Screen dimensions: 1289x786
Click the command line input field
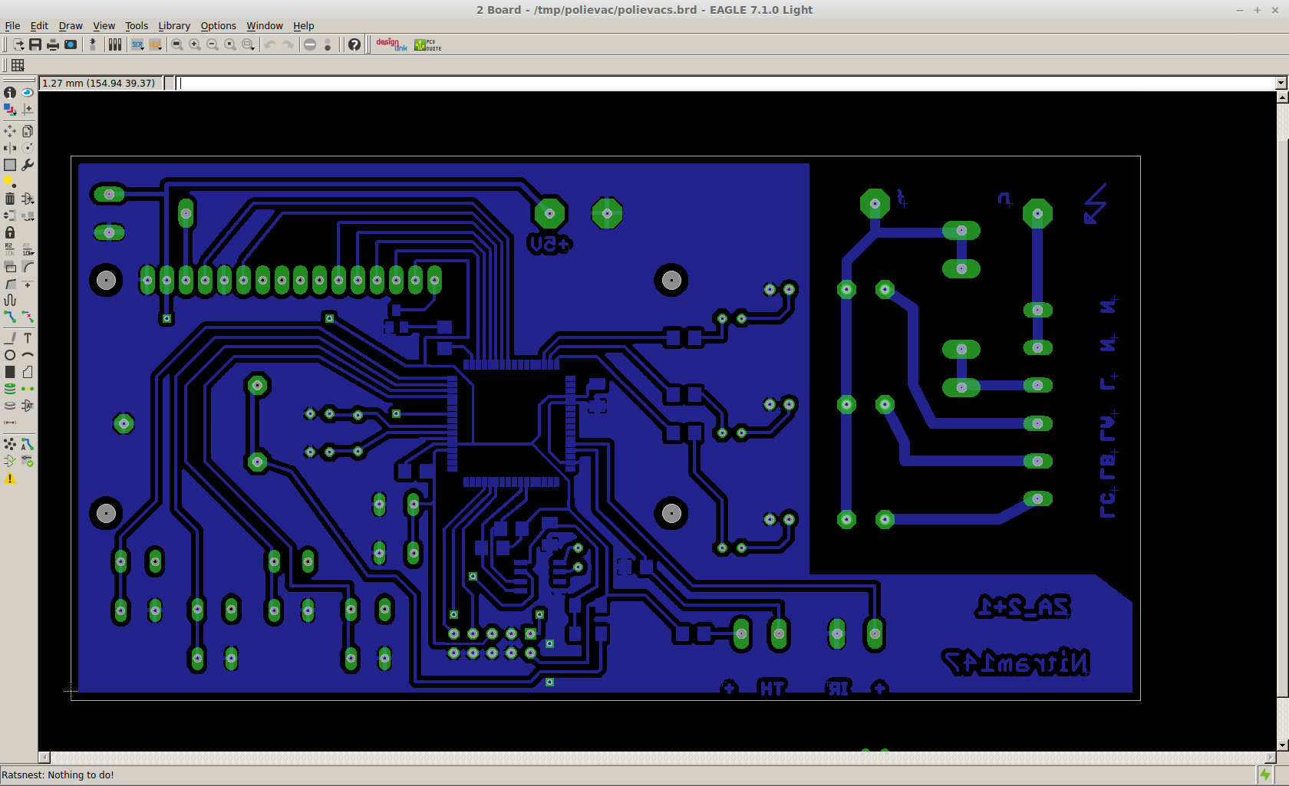pos(726,83)
